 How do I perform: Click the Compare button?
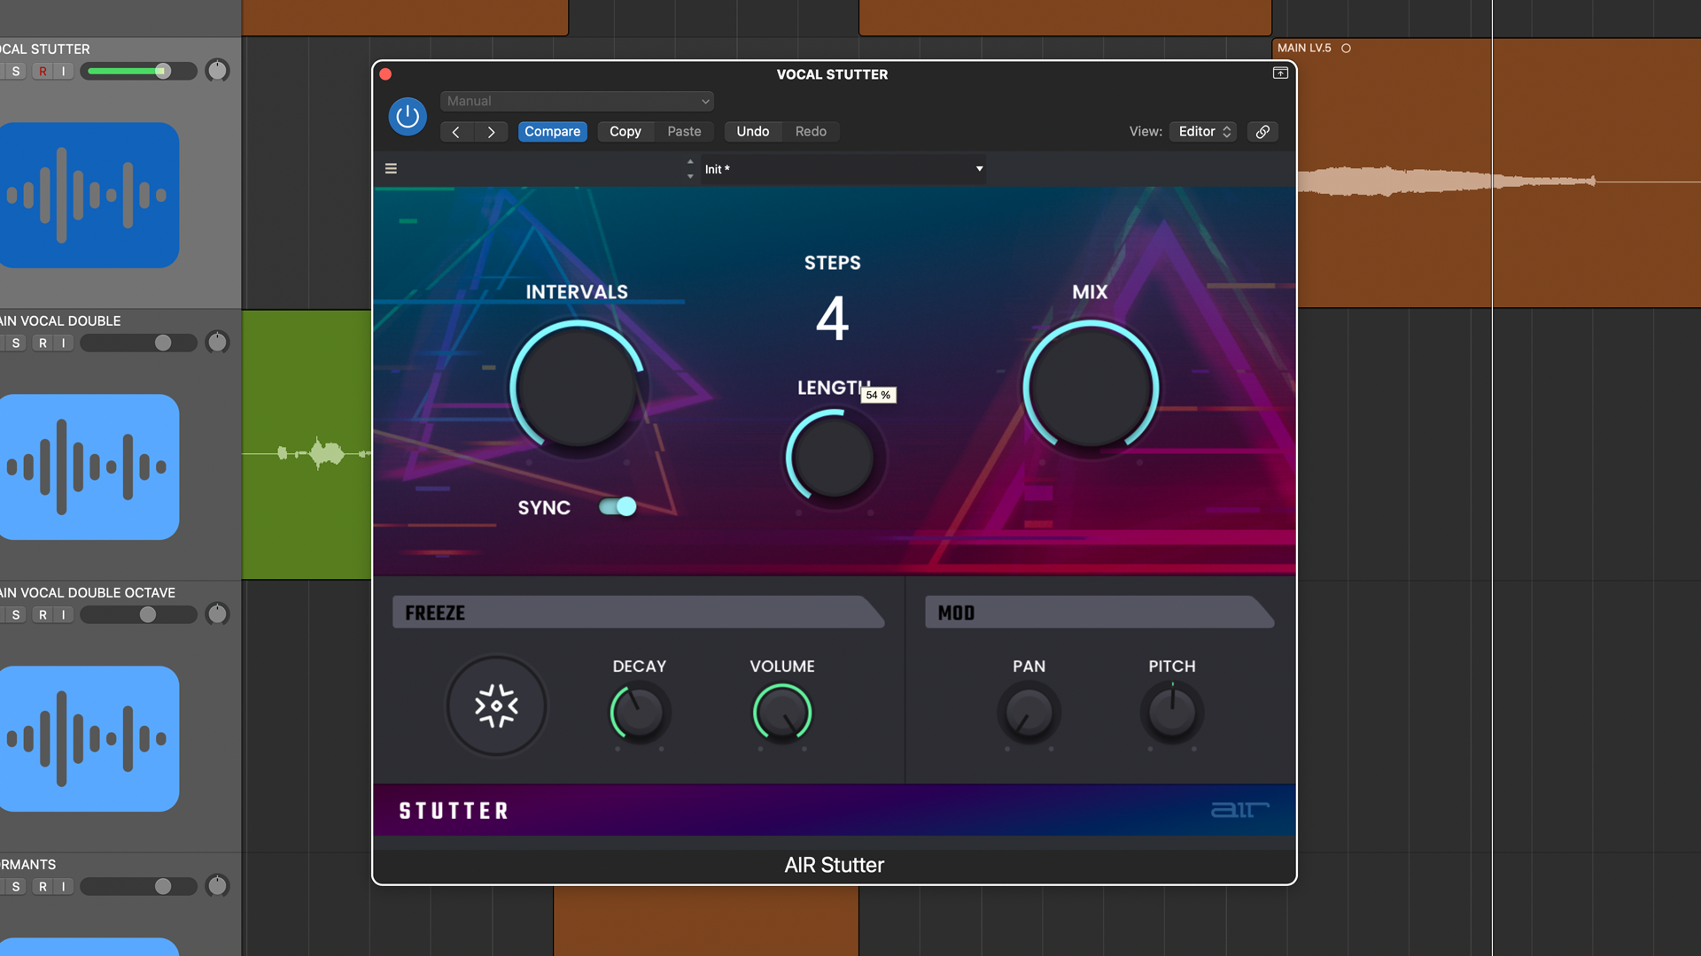(552, 132)
